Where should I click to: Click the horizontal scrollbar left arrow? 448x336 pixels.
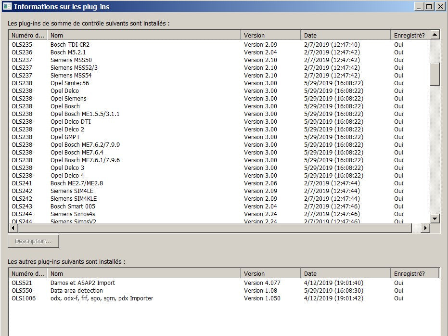[13, 228]
